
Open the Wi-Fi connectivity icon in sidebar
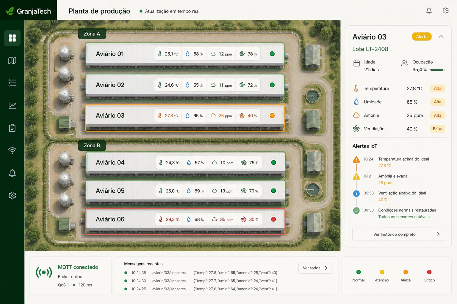[12, 151]
